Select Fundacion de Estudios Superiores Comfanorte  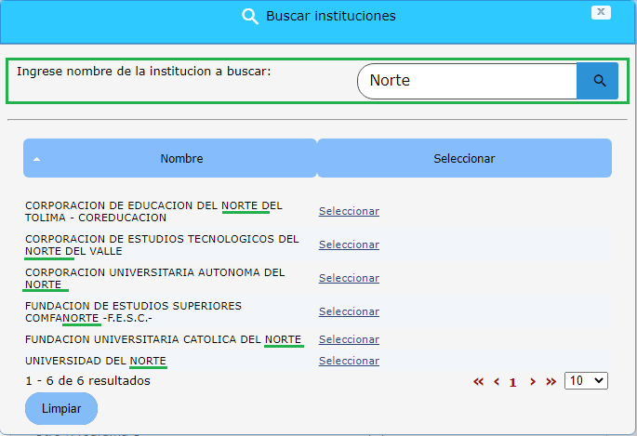pyautogui.click(x=349, y=311)
